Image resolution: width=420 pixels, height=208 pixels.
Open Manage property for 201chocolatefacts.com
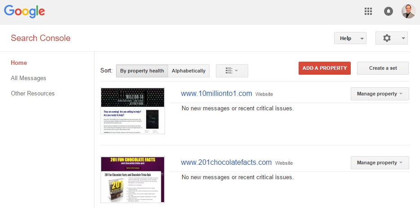coord(380,163)
